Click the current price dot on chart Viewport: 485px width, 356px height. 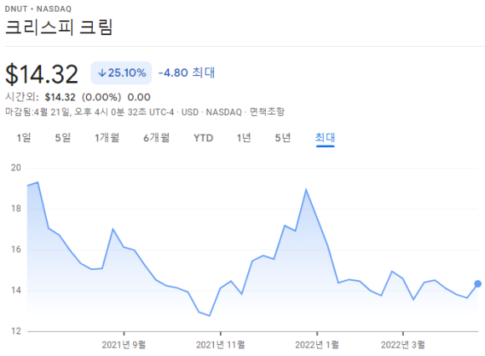[477, 283]
